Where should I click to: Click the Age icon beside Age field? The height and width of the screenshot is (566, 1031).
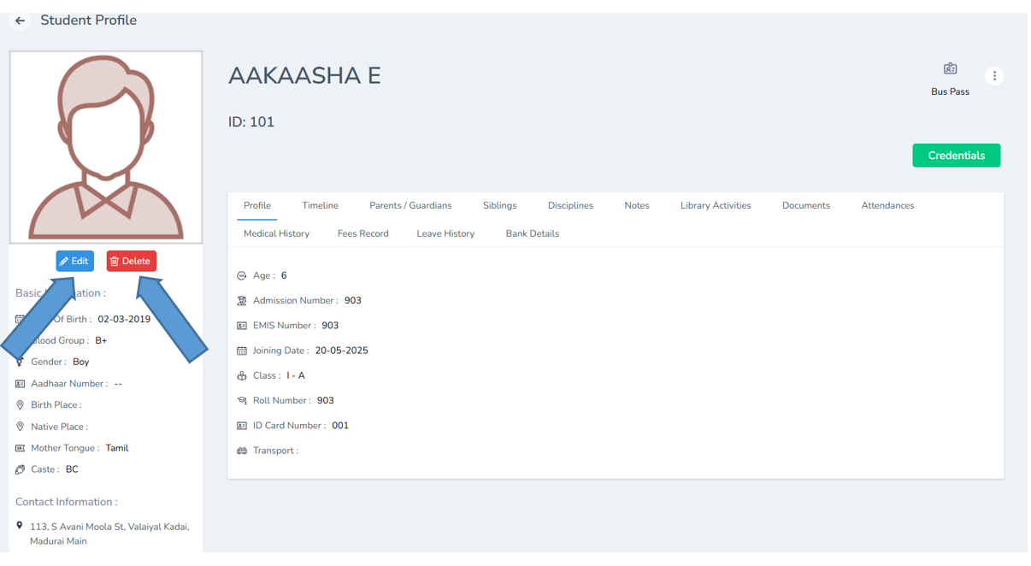tap(241, 275)
